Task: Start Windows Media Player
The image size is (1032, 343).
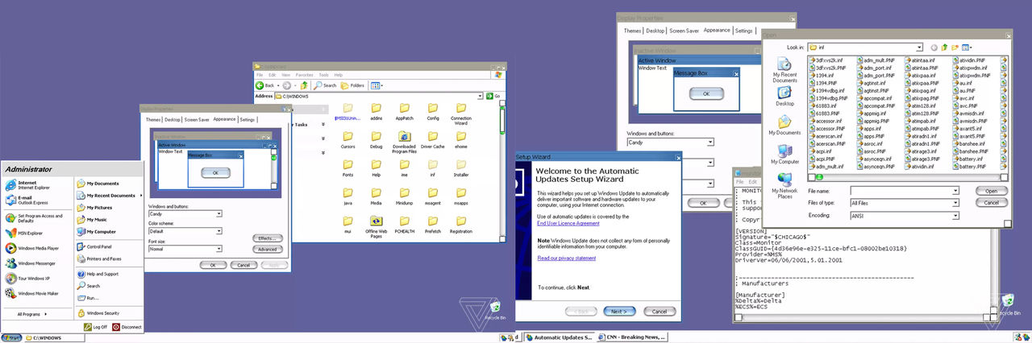Action: click(32, 248)
